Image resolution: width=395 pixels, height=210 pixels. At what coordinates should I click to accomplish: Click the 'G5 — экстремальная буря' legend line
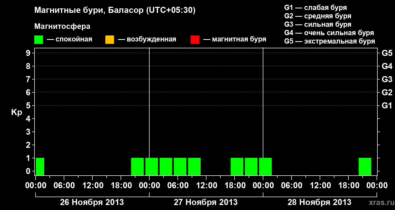329,41
